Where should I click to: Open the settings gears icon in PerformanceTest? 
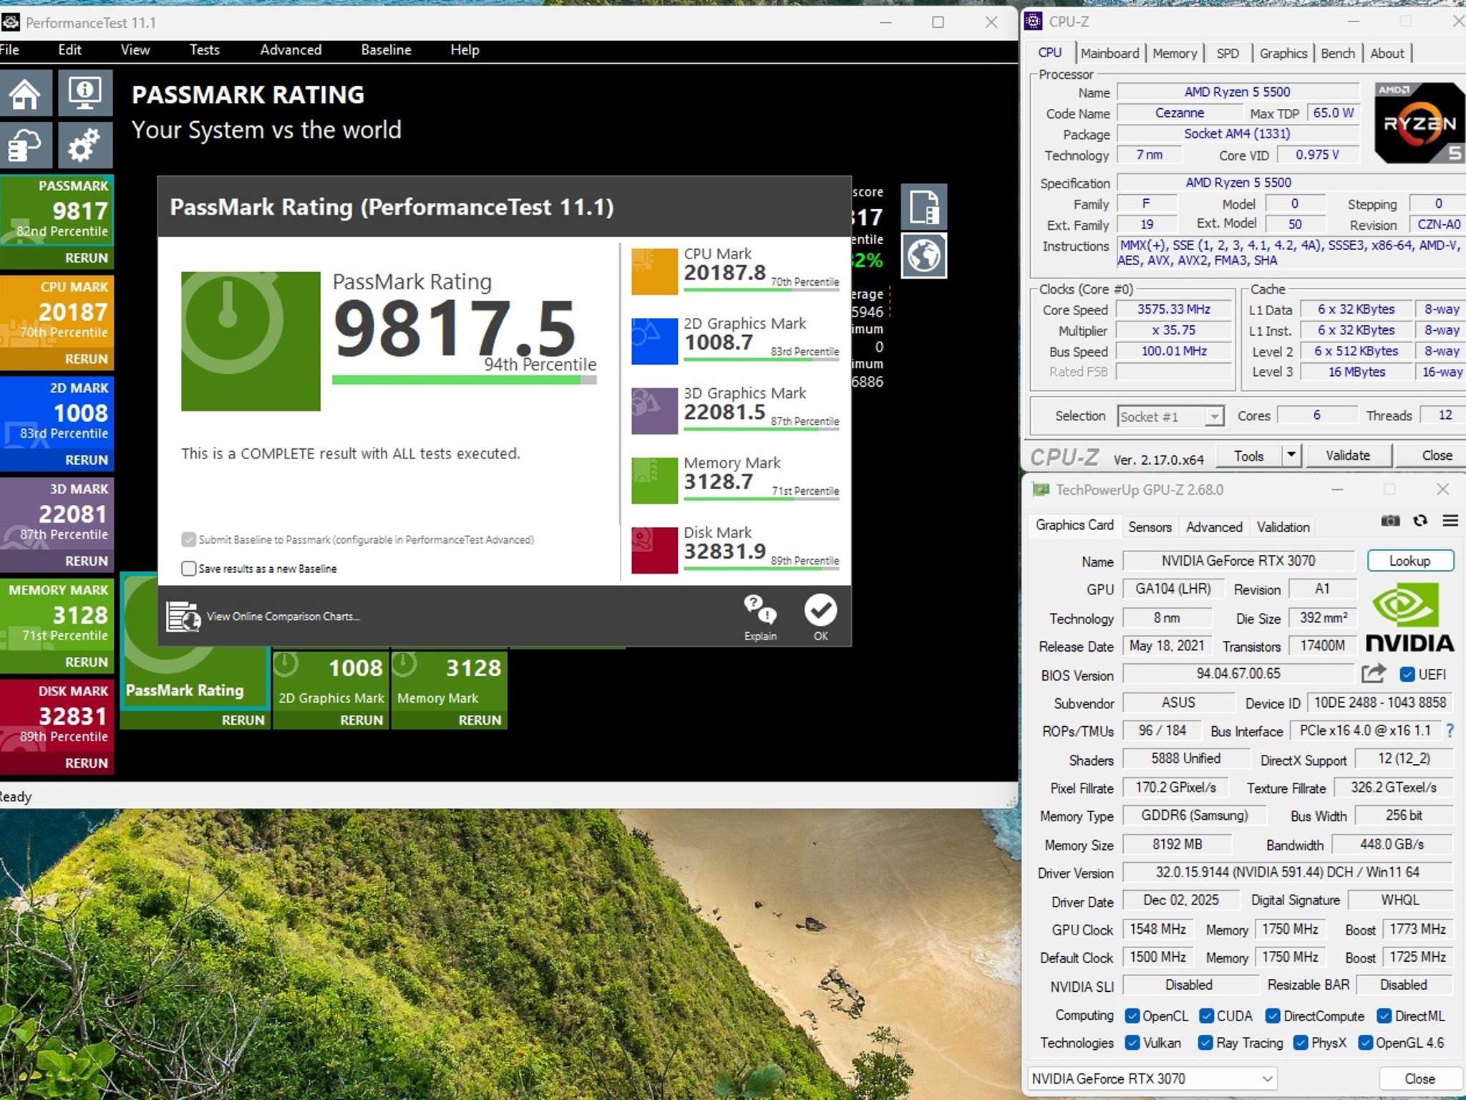(x=85, y=145)
